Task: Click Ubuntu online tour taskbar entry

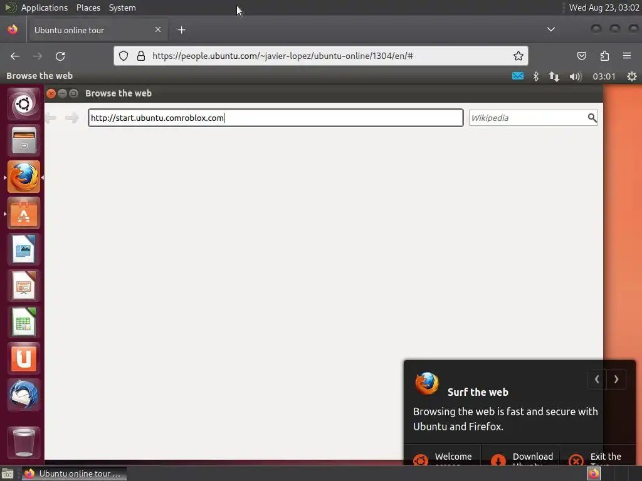Action: click(74, 473)
